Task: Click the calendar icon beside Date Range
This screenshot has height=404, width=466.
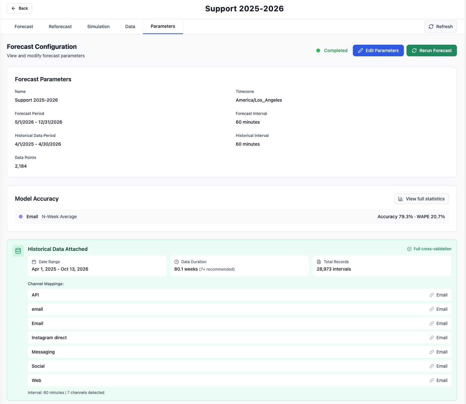Action: [x=34, y=262]
